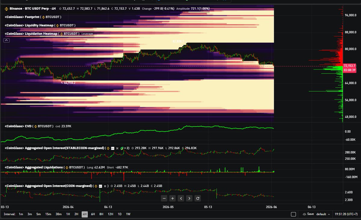Screen dimensions: 361x220
Task: Click the 04-13 date axis label
Action: (108, 207)
